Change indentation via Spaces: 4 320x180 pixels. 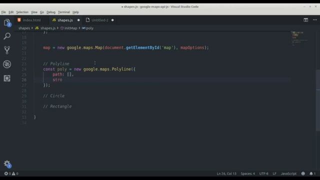pyautogui.click(x=248, y=173)
